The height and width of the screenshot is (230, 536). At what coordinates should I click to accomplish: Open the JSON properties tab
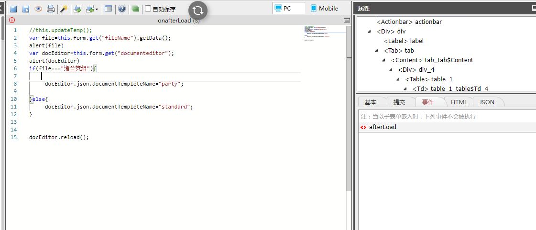(x=487, y=102)
